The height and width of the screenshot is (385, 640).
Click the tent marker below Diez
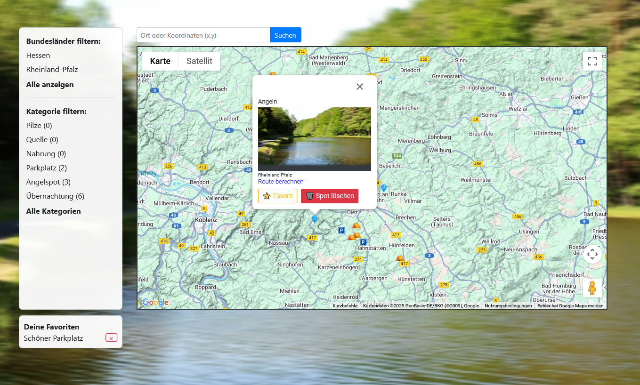[x=356, y=226]
